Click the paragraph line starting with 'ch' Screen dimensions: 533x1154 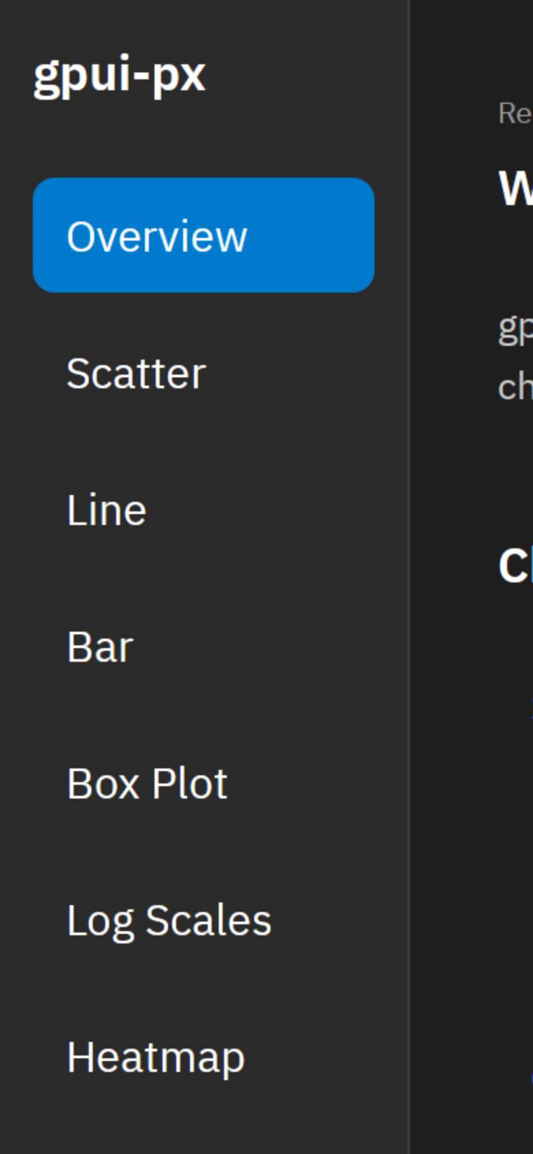[515, 387]
